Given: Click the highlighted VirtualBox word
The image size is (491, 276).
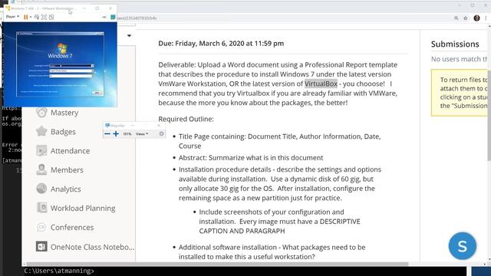Looking at the screenshot, I should pos(321,84).
